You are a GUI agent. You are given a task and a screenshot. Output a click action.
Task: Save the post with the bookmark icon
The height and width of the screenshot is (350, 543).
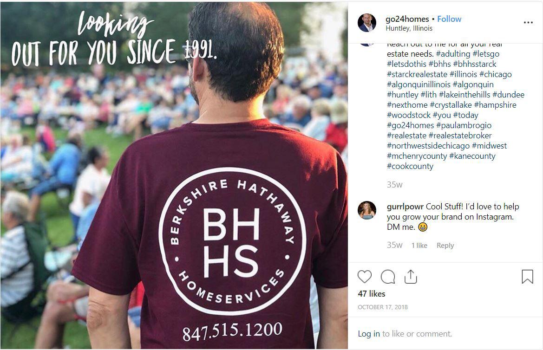point(527,277)
